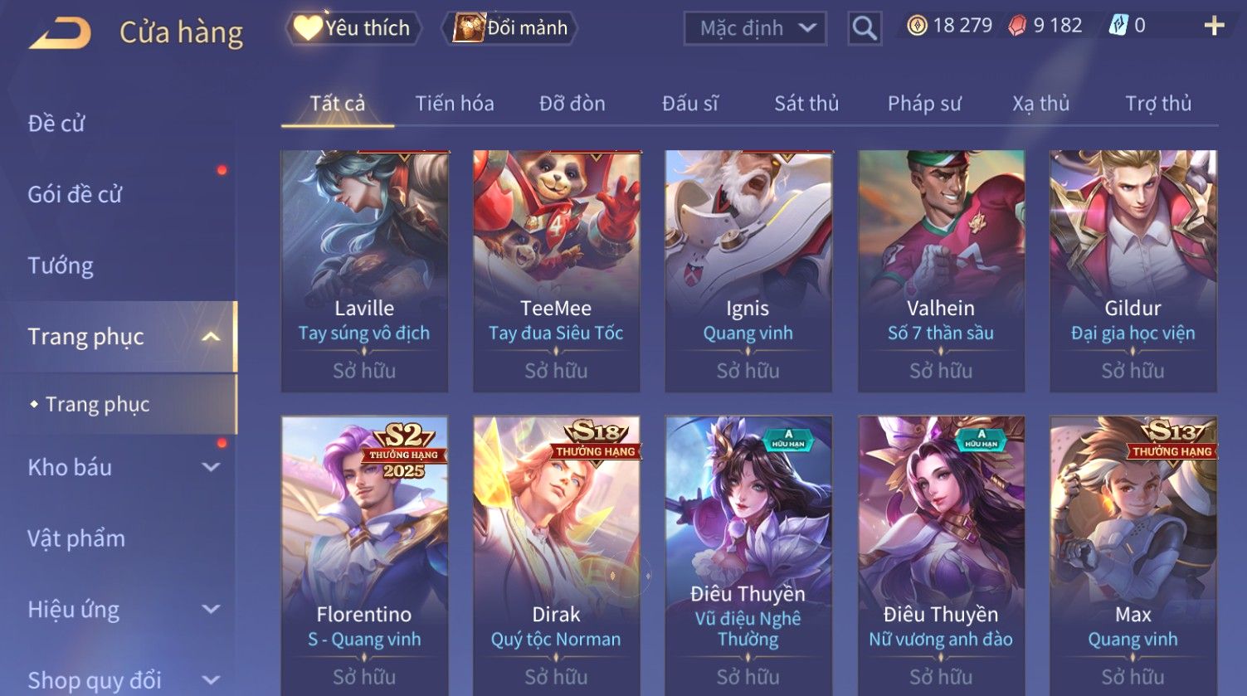Tap the plus icon to add currency
The image size is (1247, 696).
click(x=1214, y=27)
